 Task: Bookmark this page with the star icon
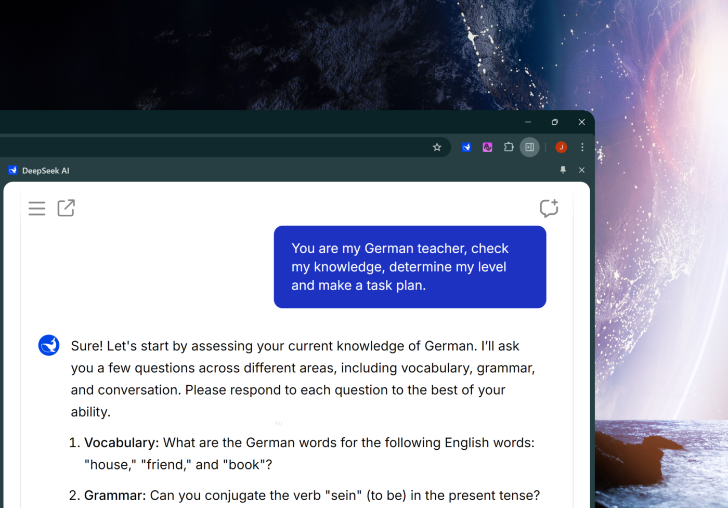[x=437, y=147]
